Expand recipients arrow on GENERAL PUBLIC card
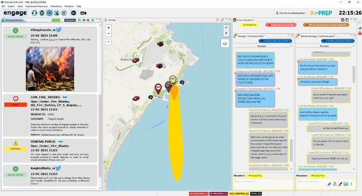362x196 pixels. click(61, 142)
